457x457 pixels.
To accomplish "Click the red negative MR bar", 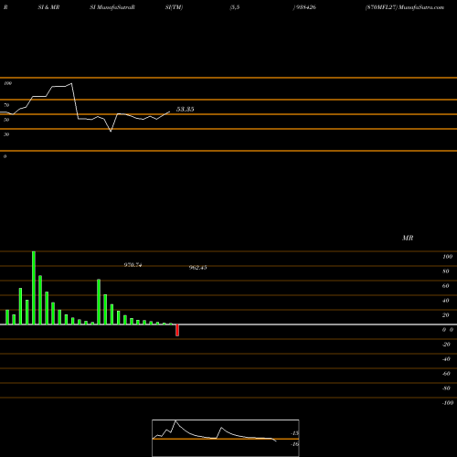I will (177, 330).
